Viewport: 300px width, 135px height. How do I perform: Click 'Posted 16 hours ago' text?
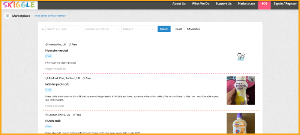56,69
